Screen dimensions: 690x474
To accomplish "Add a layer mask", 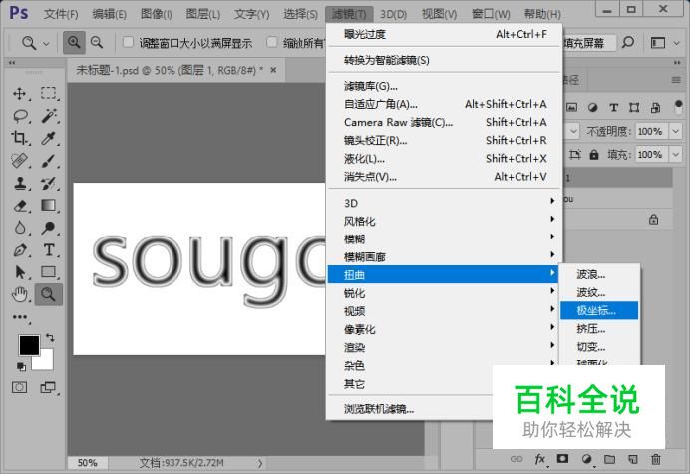I will [x=562, y=459].
